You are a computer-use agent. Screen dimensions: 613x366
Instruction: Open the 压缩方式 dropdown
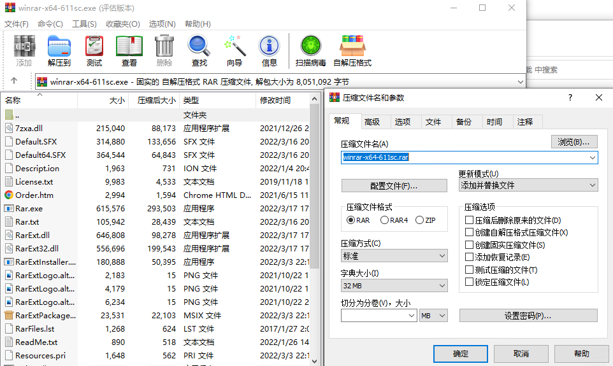[394, 256]
